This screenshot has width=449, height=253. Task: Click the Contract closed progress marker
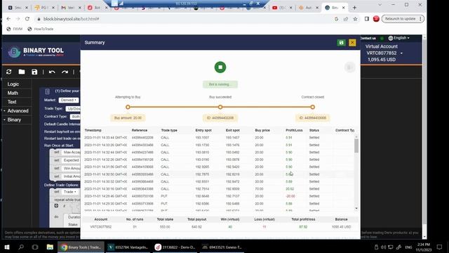coord(313,107)
